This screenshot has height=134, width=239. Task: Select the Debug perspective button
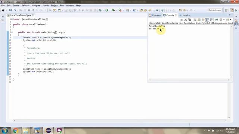tap(236, 10)
